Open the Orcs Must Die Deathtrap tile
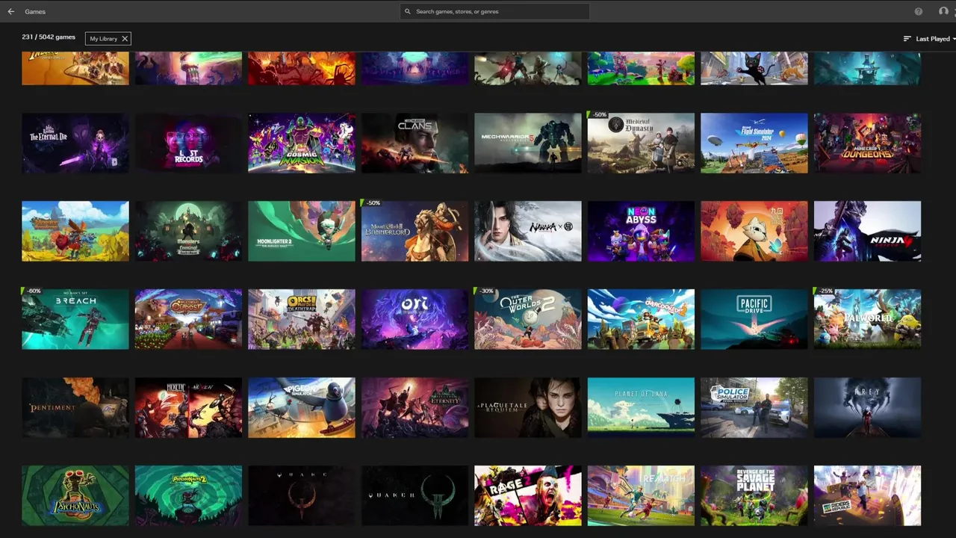Image resolution: width=956 pixels, height=538 pixels. point(302,319)
